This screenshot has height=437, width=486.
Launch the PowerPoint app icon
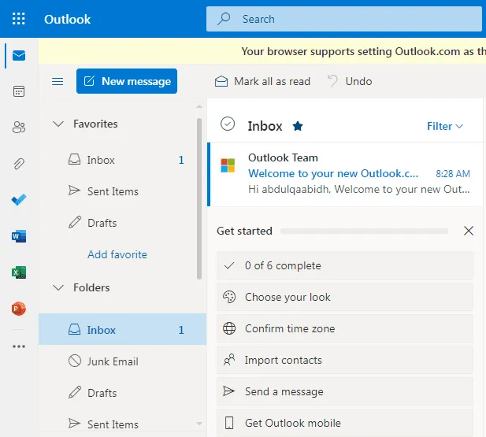pos(19,309)
